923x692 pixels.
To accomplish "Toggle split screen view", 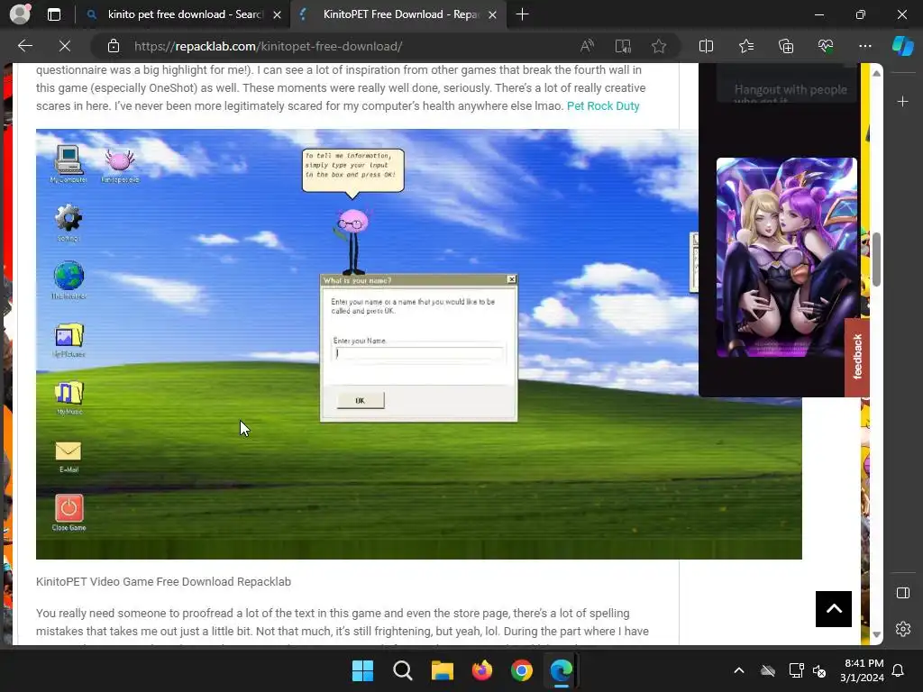I will click(x=706, y=46).
